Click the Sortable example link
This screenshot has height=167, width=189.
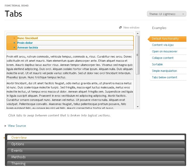coord(157,64)
